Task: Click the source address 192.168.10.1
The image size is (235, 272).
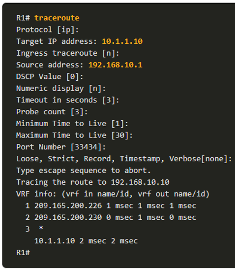Action: pos(115,65)
